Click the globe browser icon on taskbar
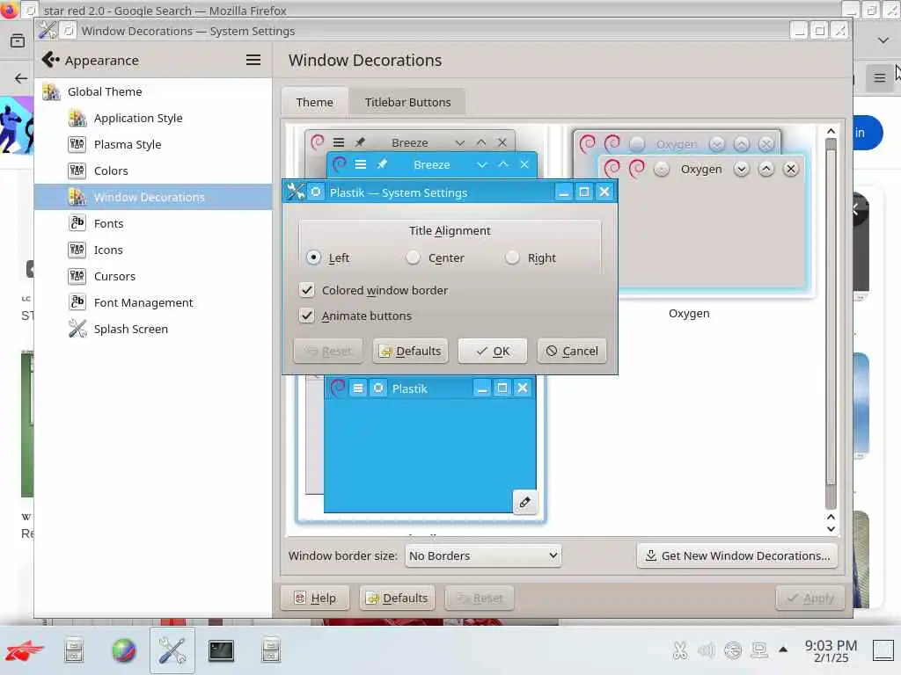Viewport: 901px width, 675px height. click(x=123, y=650)
